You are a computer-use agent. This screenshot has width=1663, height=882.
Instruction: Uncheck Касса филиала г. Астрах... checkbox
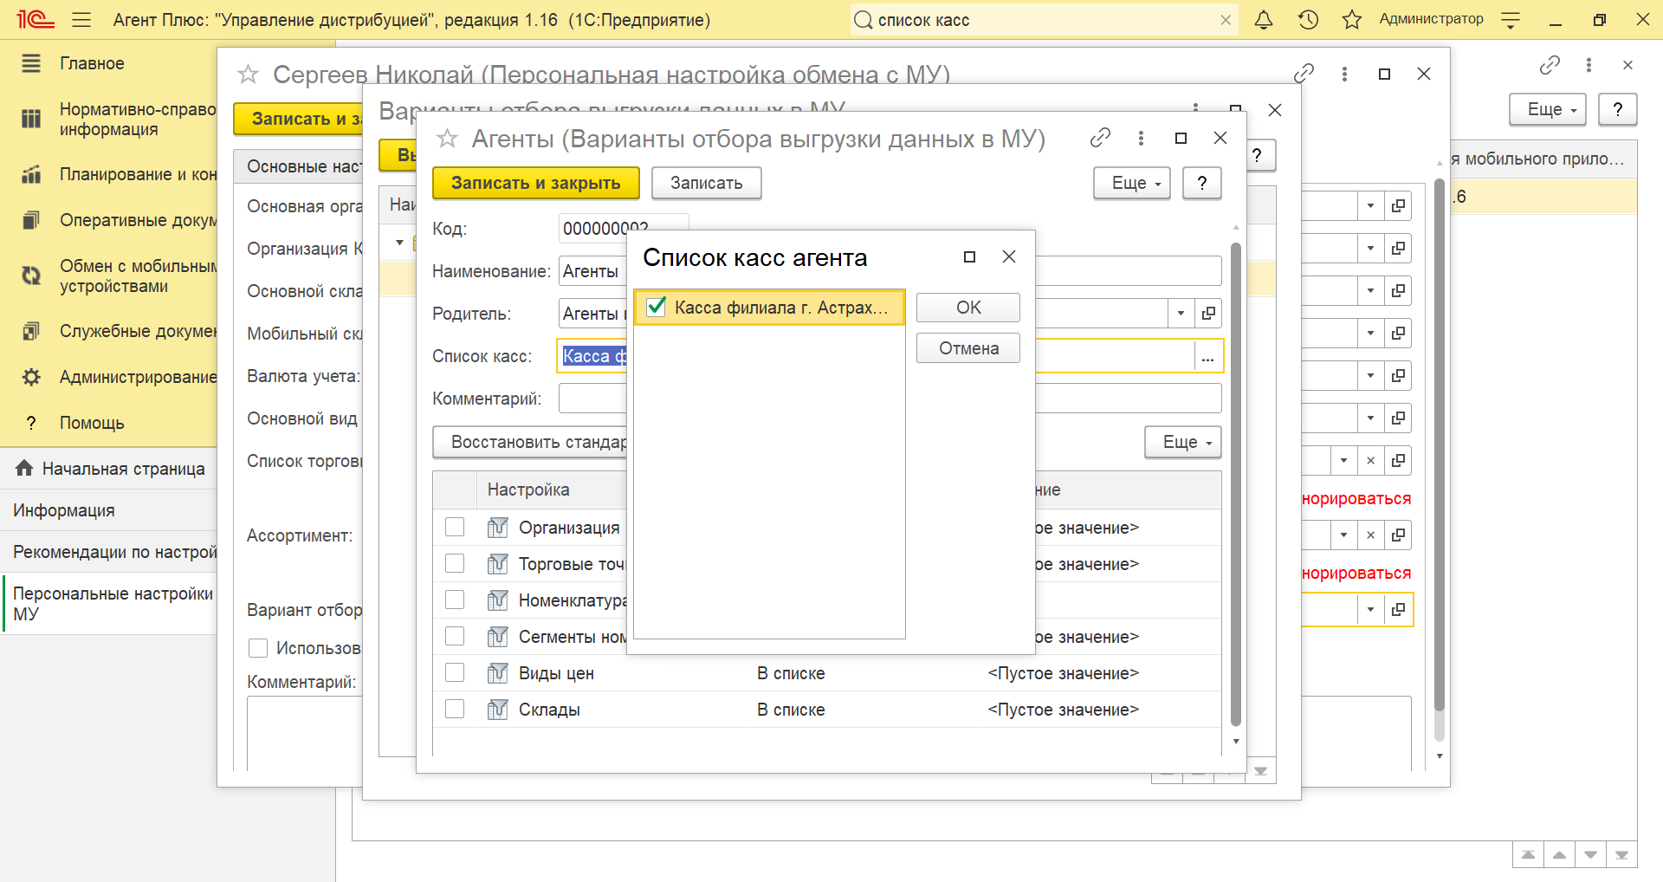pyautogui.click(x=657, y=307)
